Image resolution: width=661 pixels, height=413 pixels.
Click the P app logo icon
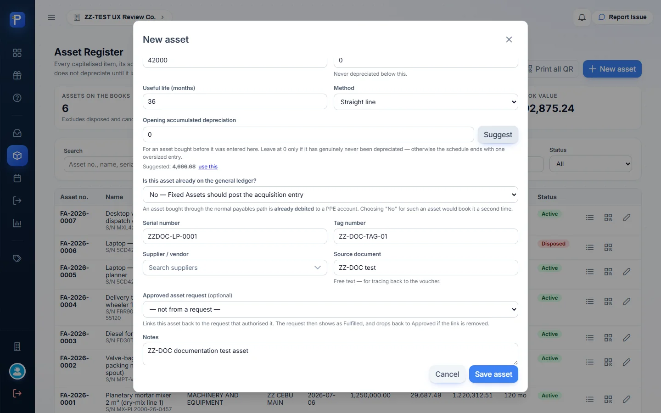[17, 20]
